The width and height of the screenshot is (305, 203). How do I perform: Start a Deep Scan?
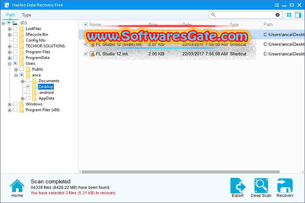(261, 186)
